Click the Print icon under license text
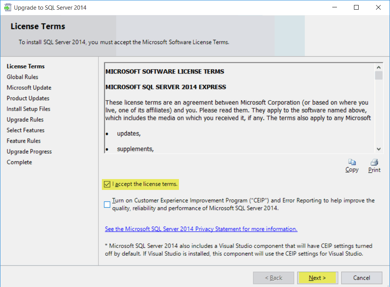The height and width of the screenshot is (287, 390). point(374,162)
